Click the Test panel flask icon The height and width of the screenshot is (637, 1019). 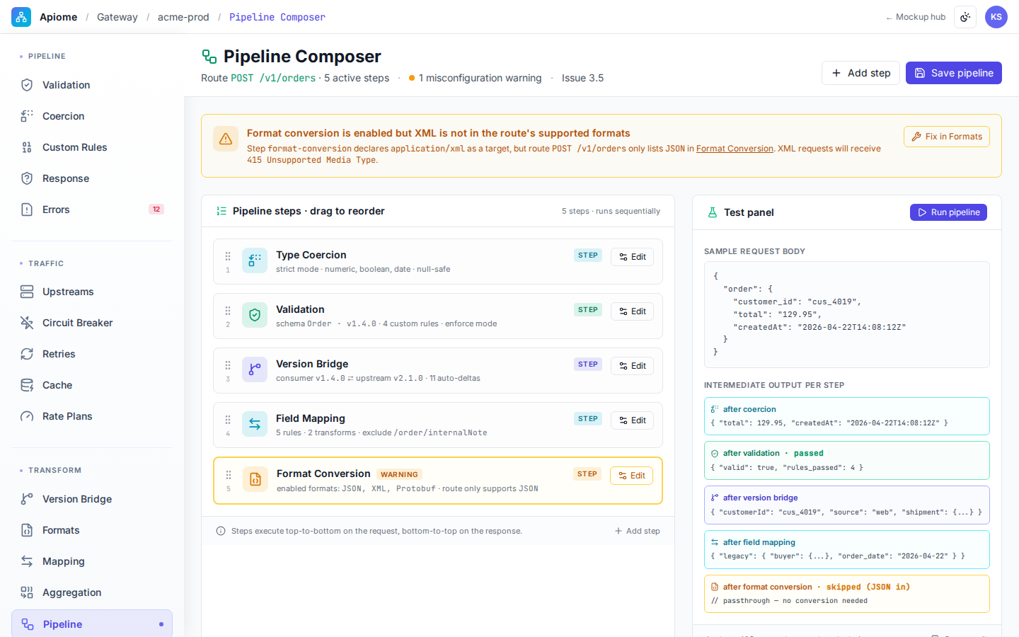[x=713, y=212]
